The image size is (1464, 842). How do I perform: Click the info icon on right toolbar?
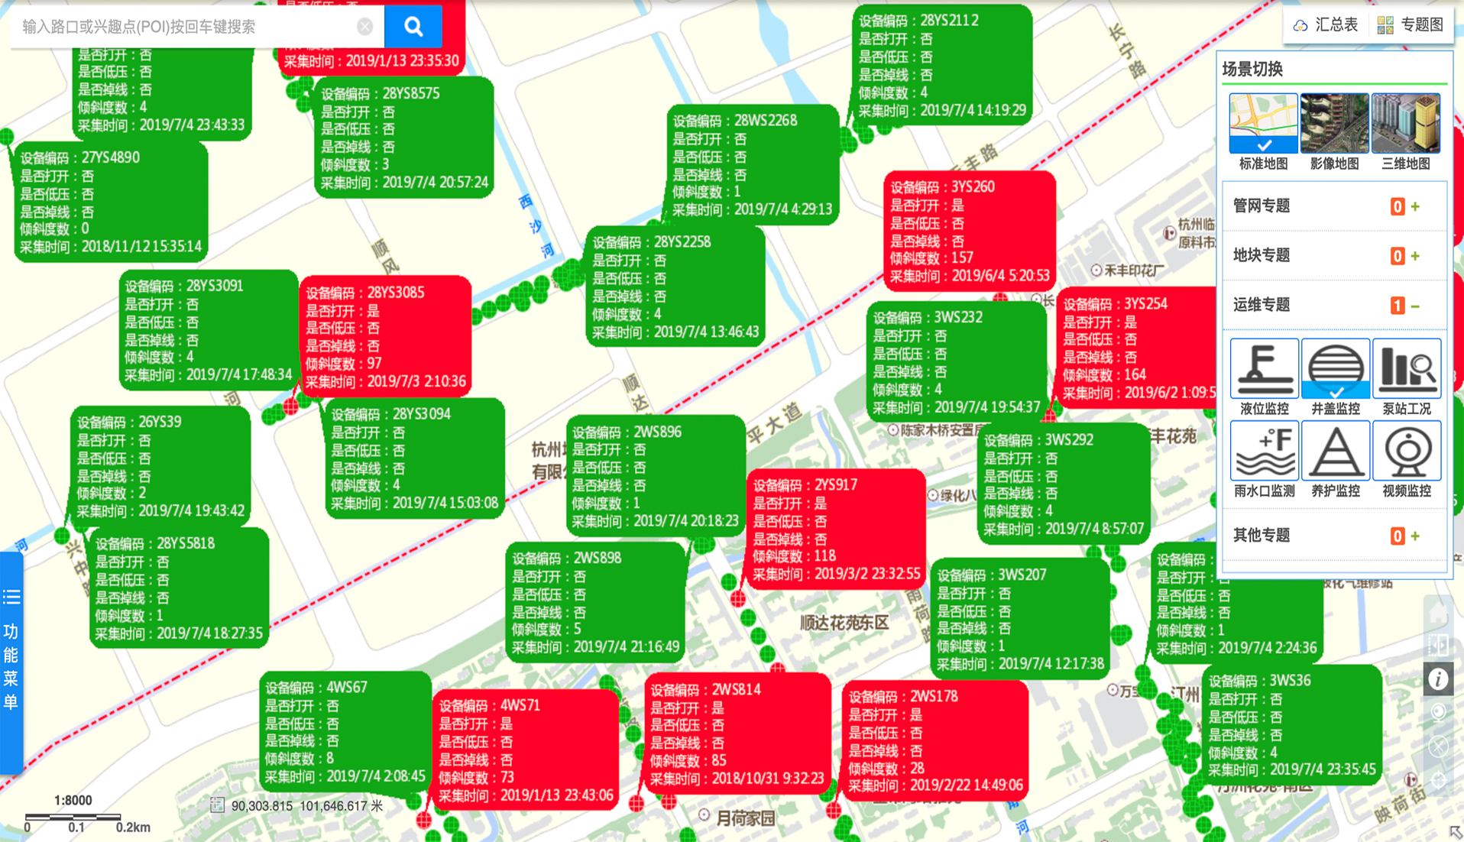point(1438,678)
